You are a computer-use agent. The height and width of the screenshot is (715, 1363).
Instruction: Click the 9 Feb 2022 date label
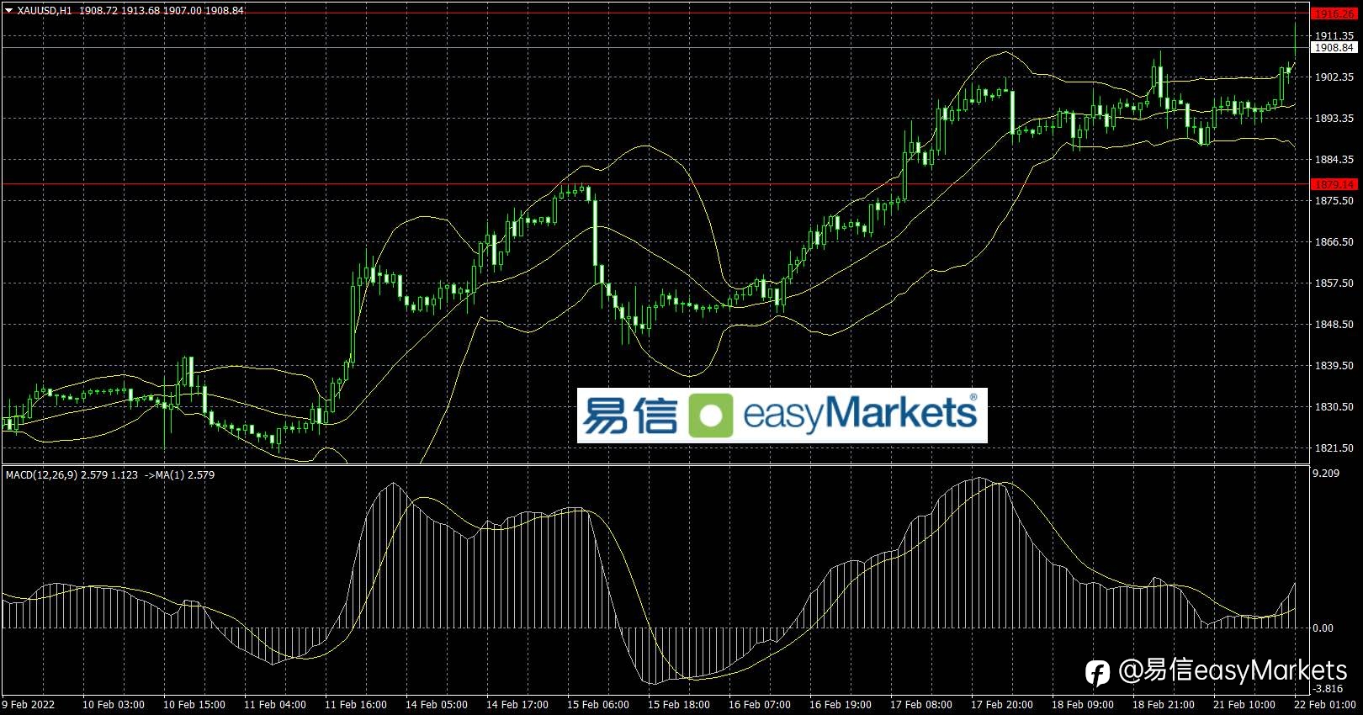point(28,705)
